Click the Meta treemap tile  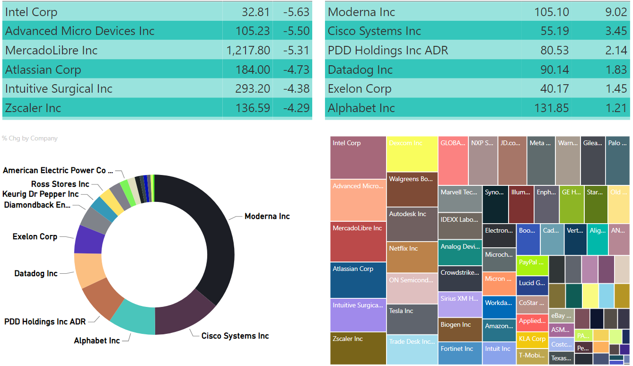tap(541, 161)
